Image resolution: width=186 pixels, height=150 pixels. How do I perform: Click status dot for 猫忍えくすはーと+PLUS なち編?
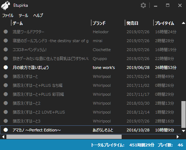pyautogui.click(x=6, y=85)
